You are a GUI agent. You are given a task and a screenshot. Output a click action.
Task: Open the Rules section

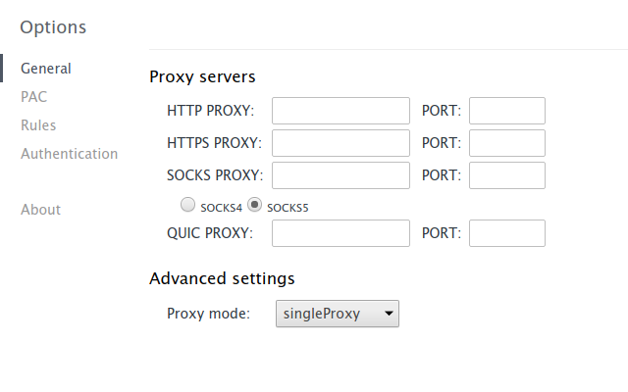tap(38, 125)
